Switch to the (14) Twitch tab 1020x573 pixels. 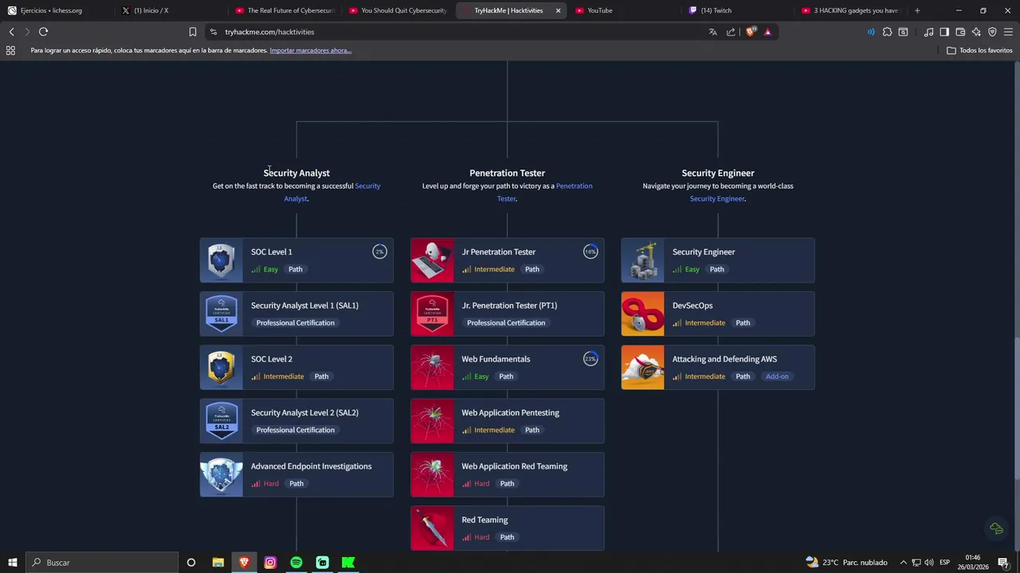click(739, 10)
